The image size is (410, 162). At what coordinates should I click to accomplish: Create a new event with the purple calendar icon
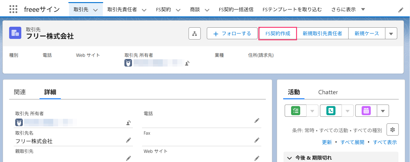[x=366, y=111]
